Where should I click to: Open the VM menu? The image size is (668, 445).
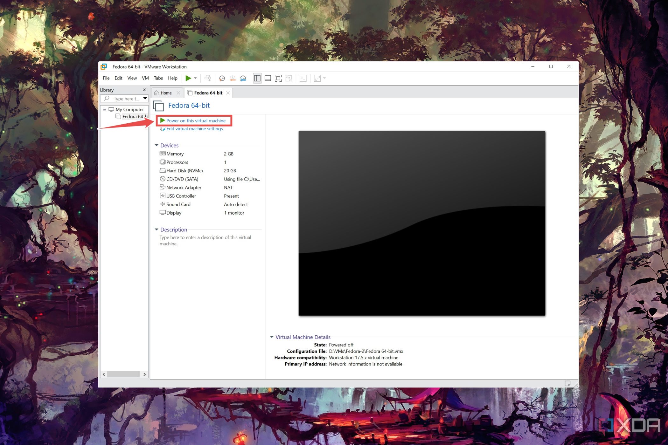tap(145, 78)
